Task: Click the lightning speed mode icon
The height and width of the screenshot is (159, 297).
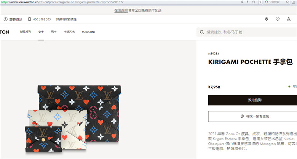Action: coord(247,2)
